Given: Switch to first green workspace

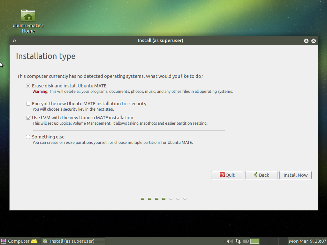Looking at the screenshot, I should pos(255,241).
